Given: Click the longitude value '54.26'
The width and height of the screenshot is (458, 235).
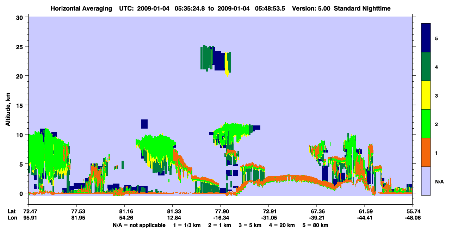Looking at the screenshot, I should click(124, 218).
